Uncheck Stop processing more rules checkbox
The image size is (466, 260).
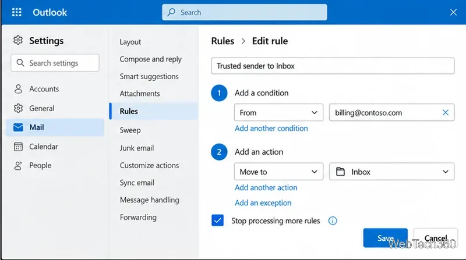coord(217,220)
